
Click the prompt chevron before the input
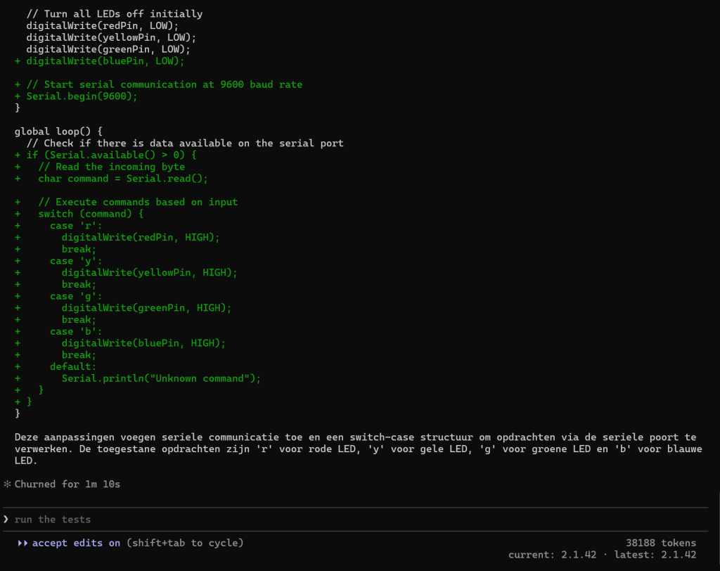point(6,519)
